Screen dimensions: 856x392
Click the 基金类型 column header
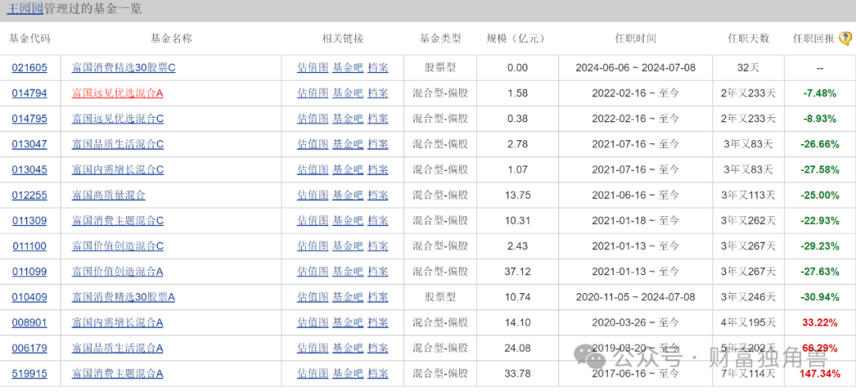click(x=440, y=39)
